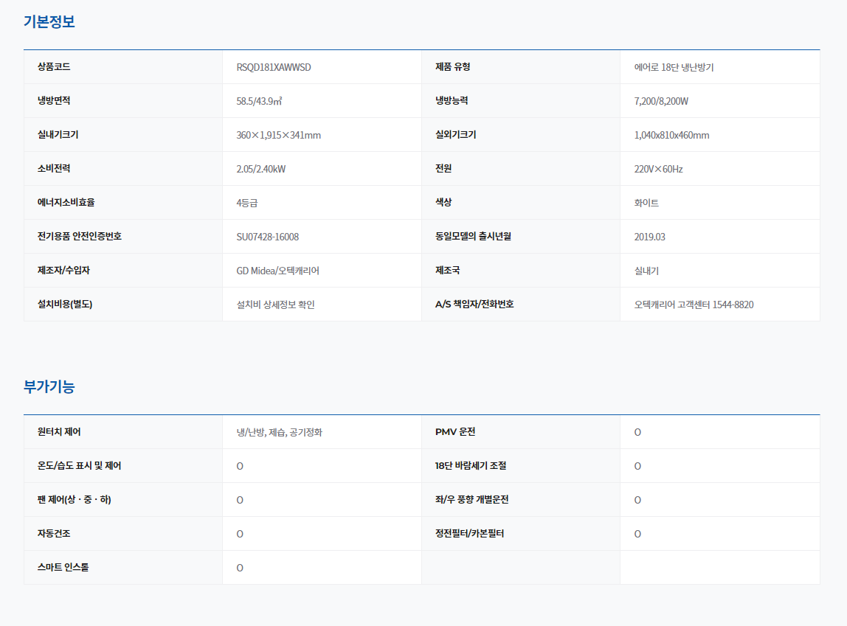Click the 설치비 상세정보 확인 text
This screenshot has height=626, width=847.
[275, 305]
